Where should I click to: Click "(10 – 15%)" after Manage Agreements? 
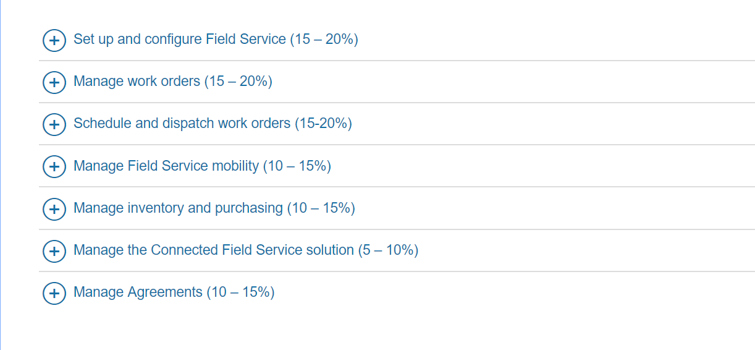coord(240,292)
